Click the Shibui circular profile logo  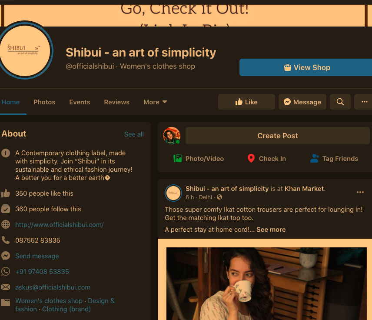[25, 50]
